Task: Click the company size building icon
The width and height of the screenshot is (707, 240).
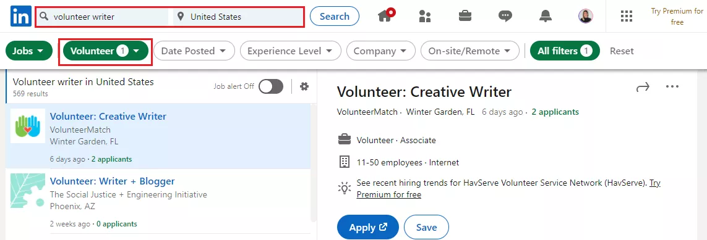Action: [x=345, y=162]
